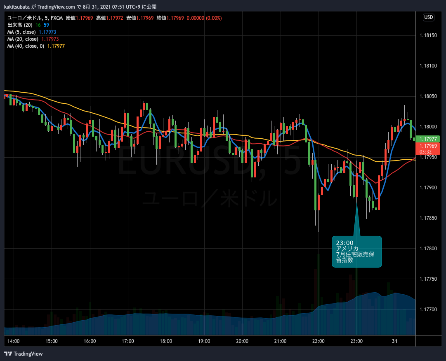Click the 31 date label on time axis
The height and width of the screenshot is (361, 446).
pyautogui.click(x=394, y=341)
